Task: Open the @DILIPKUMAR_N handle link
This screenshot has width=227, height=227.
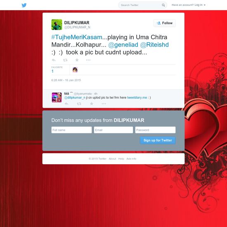Action: (77, 27)
